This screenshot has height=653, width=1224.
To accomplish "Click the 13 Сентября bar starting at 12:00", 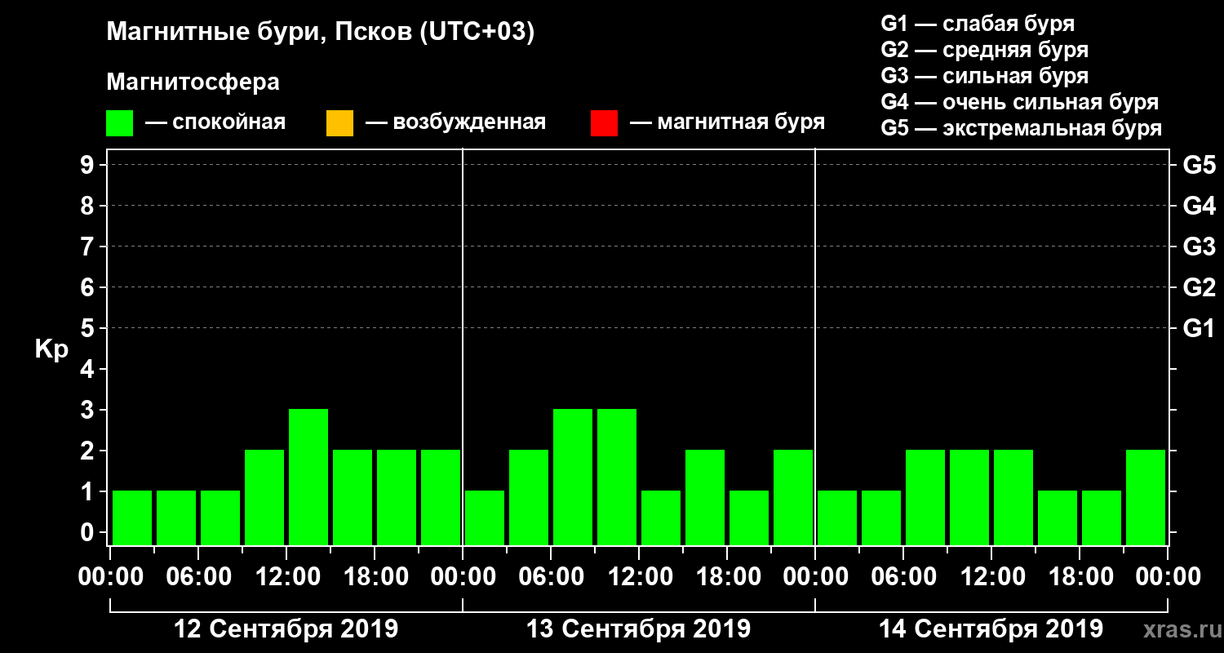I will click(661, 518).
